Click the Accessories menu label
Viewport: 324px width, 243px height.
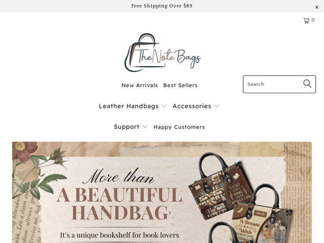coord(192,106)
